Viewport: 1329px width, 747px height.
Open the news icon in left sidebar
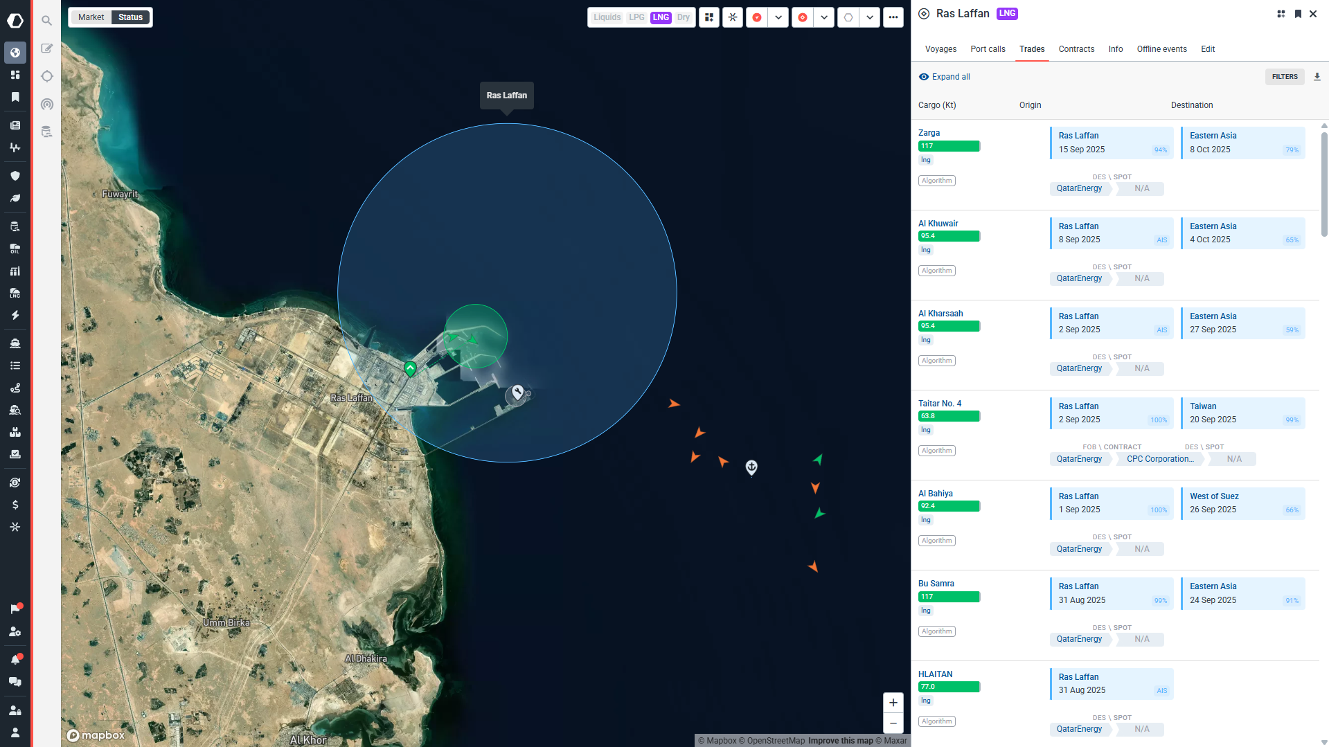coord(15,125)
